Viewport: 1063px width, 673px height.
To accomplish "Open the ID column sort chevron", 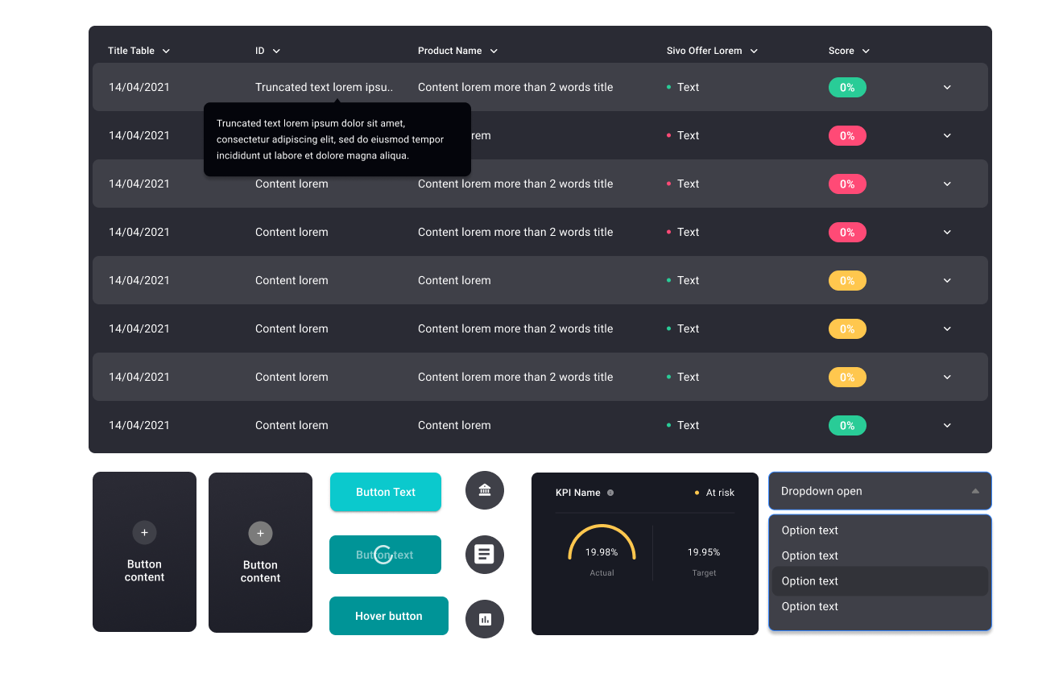I will point(276,51).
